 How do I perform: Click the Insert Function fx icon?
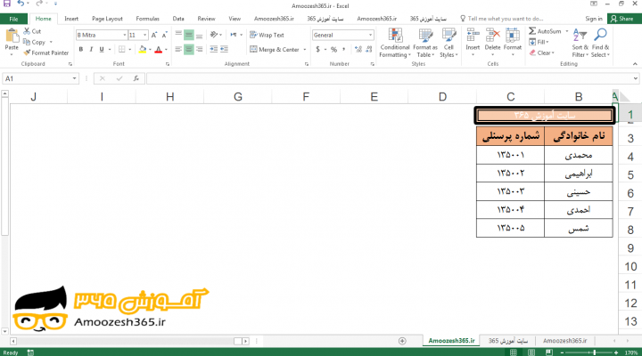(x=136, y=78)
